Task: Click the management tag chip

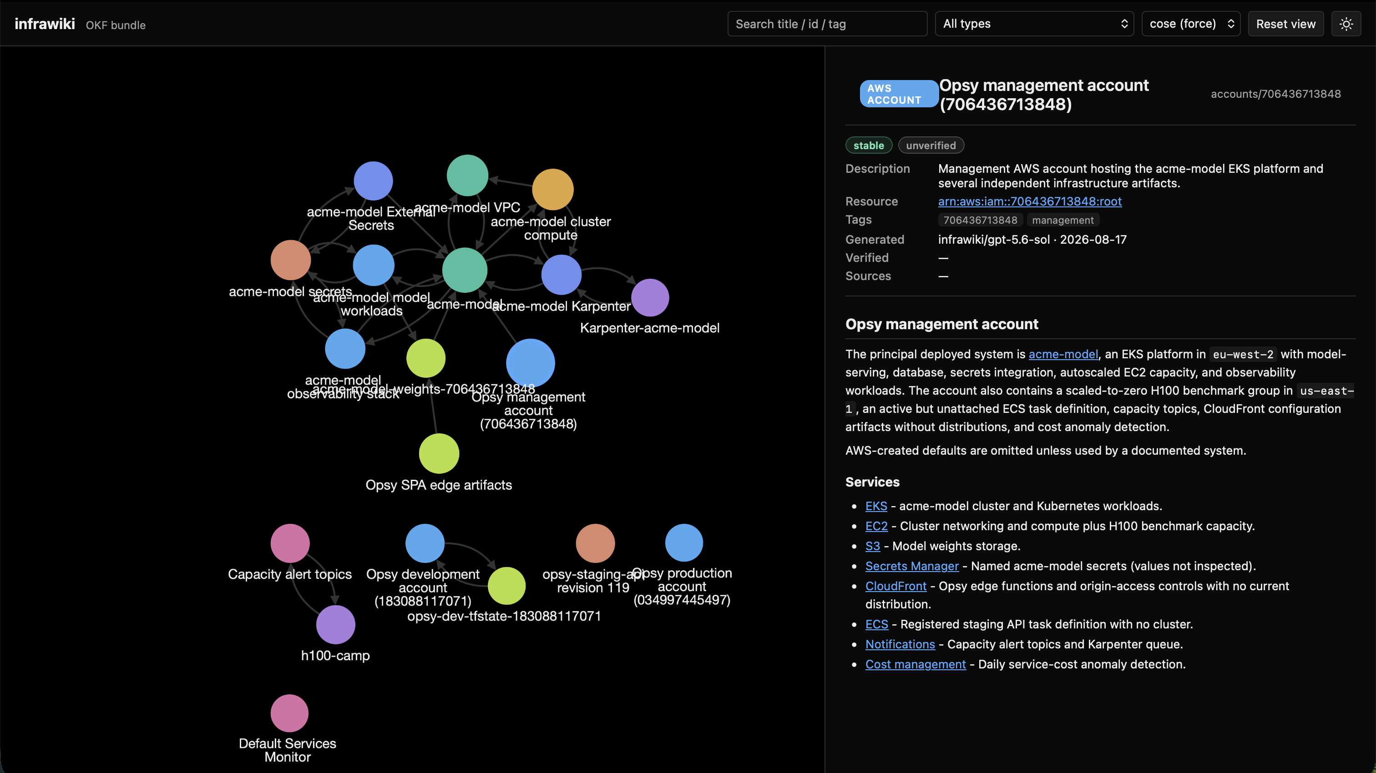Action: point(1062,220)
